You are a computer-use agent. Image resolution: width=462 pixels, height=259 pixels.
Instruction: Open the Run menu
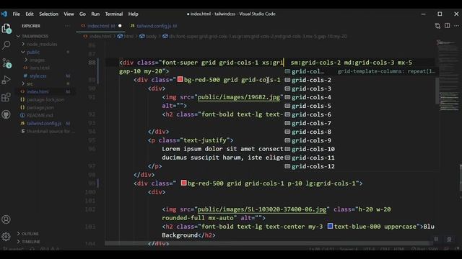(95, 14)
